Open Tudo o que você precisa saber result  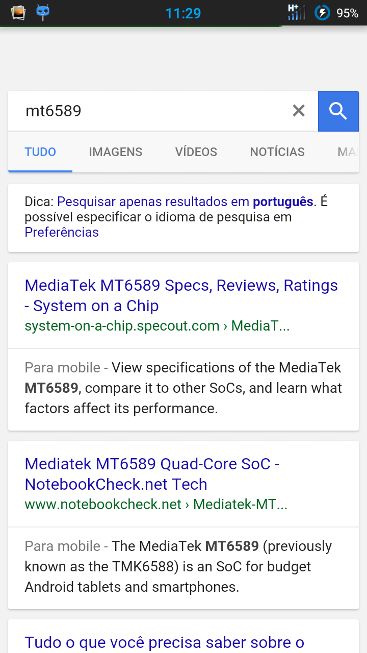coord(164,642)
